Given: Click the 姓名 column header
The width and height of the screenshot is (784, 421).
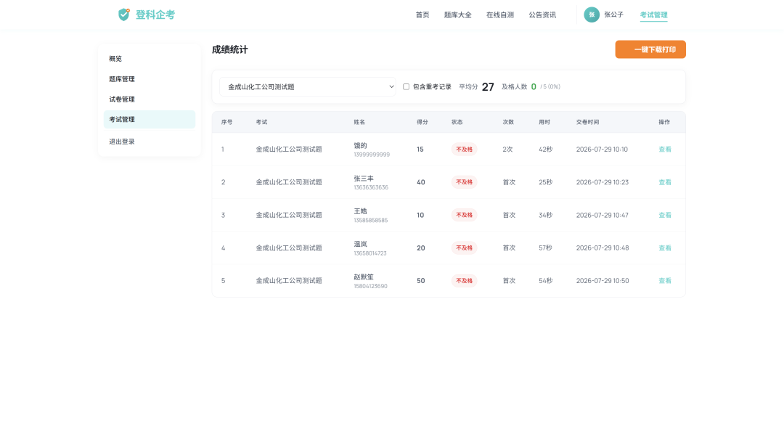Looking at the screenshot, I should point(359,122).
